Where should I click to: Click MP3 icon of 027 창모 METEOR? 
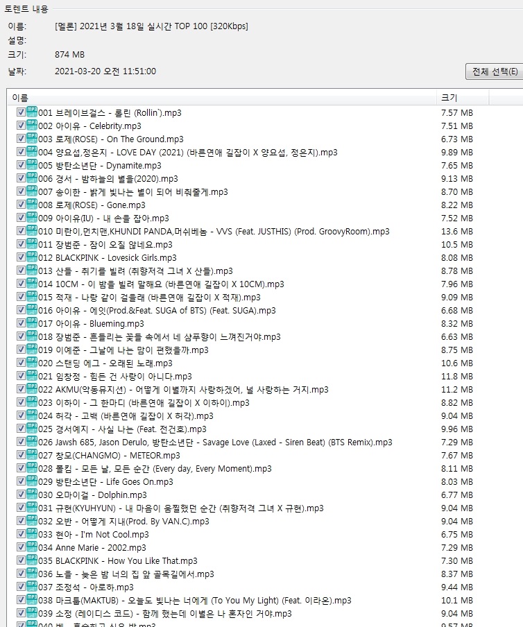point(32,455)
